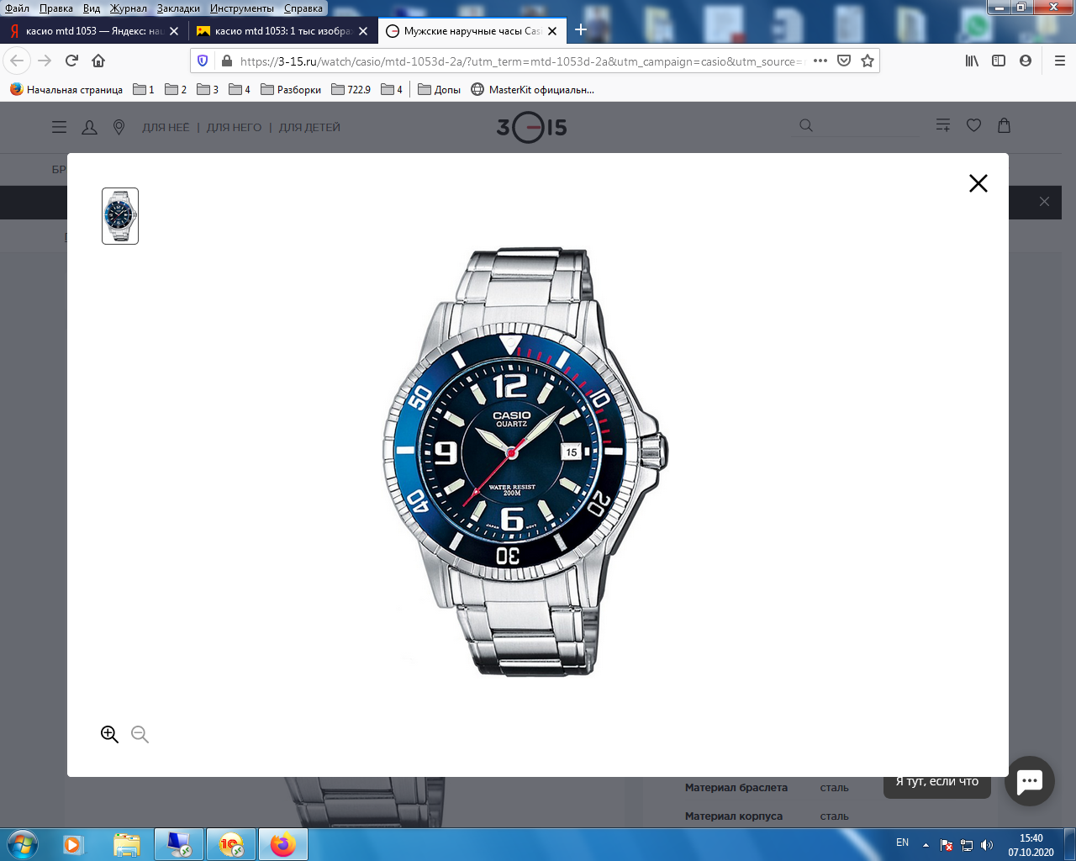This screenshot has height=861, width=1076.
Task: Open MasterKit официальн... bookmark
Action: pyautogui.click(x=532, y=89)
